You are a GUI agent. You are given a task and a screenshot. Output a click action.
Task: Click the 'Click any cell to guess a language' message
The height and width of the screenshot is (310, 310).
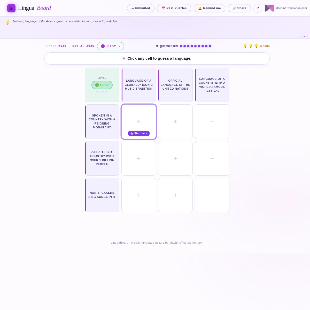159,58
